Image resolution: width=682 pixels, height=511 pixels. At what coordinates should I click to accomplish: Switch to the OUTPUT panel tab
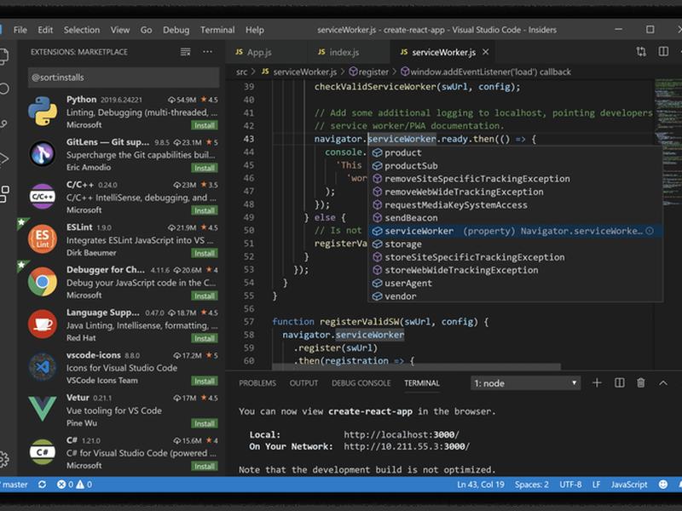303,382
